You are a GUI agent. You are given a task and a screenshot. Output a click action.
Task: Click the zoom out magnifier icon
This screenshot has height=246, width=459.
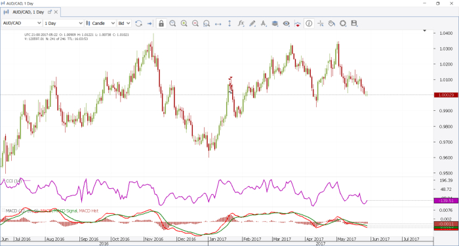195,24
